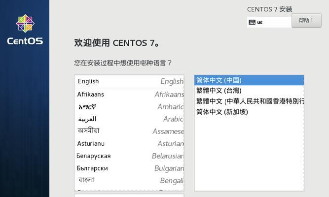Pick the Bengali language row
The height and width of the screenshot is (197, 329).
(129, 180)
